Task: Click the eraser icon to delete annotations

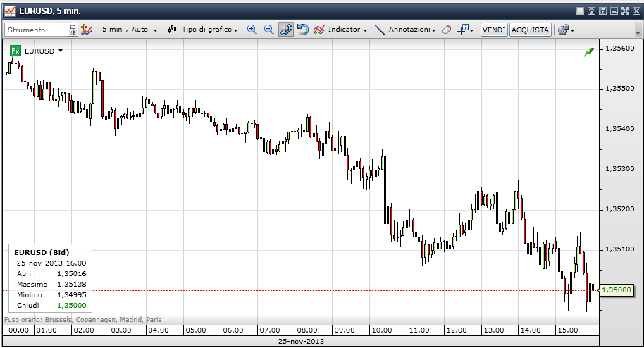Action: [445, 30]
